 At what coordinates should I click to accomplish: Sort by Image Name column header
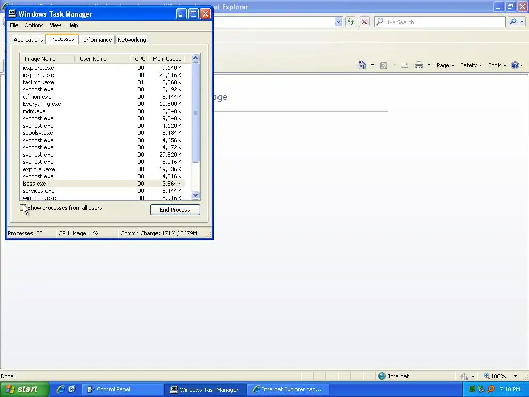47,59
